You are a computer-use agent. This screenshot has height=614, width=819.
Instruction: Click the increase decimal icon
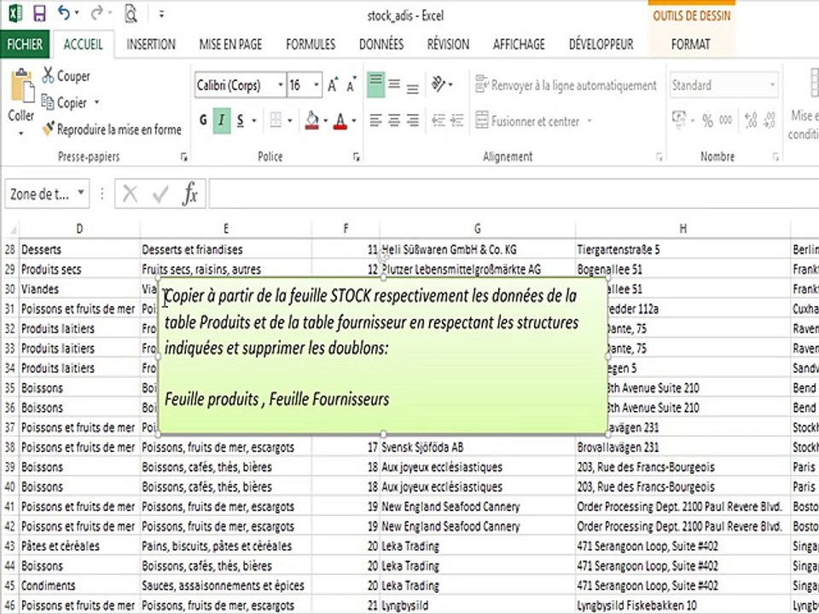751,120
